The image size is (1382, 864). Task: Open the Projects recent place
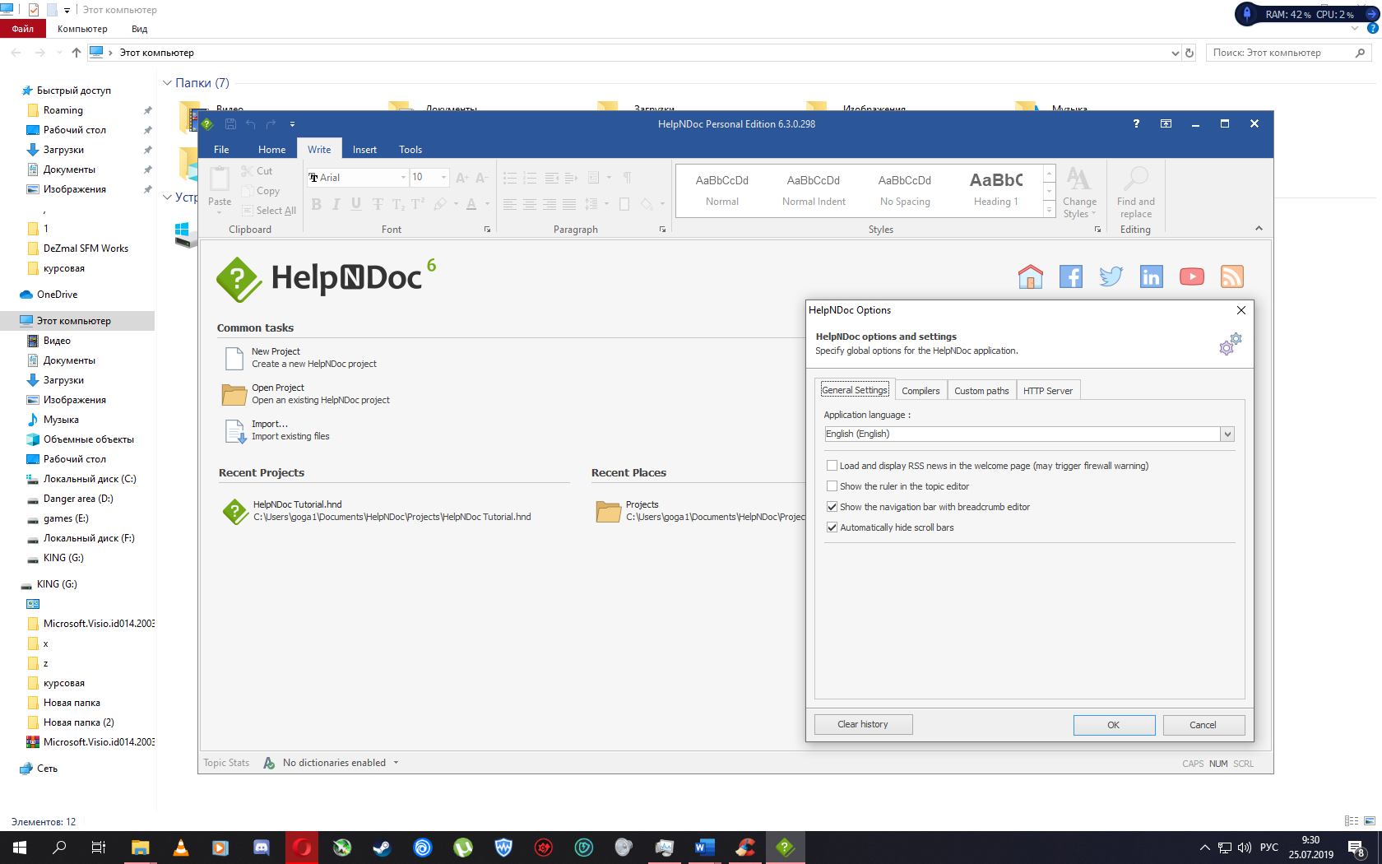pyautogui.click(x=699, y=511)
